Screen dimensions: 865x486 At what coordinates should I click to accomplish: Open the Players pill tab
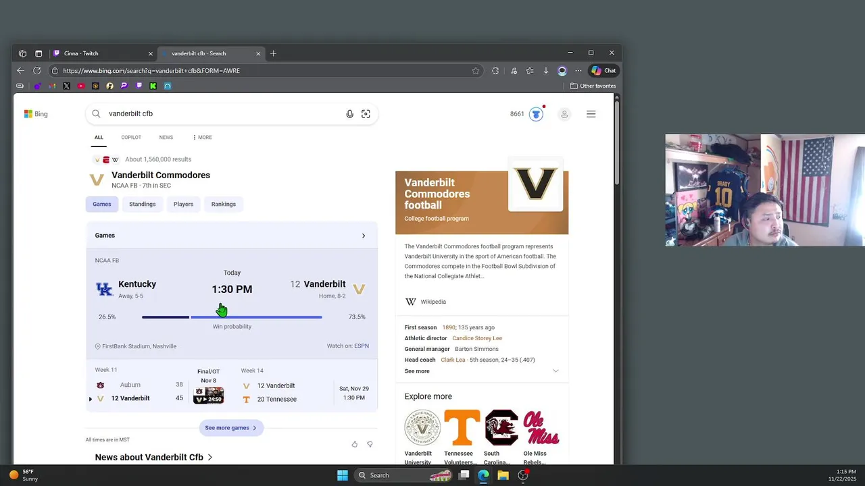coord(183,204)
